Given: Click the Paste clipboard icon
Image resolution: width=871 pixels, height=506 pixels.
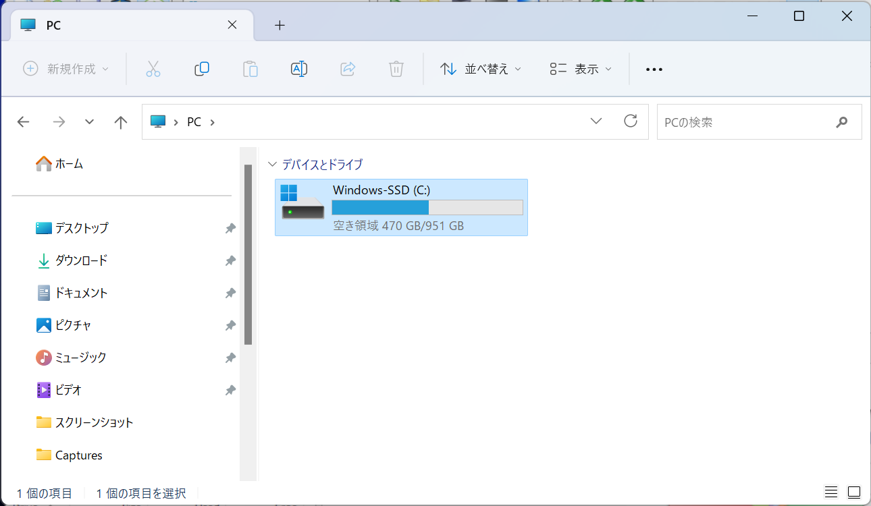Looking at the screenshot, I should point(250,69).
